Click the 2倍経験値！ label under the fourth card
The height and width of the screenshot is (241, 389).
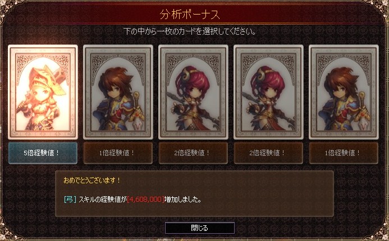click(269, 153)
